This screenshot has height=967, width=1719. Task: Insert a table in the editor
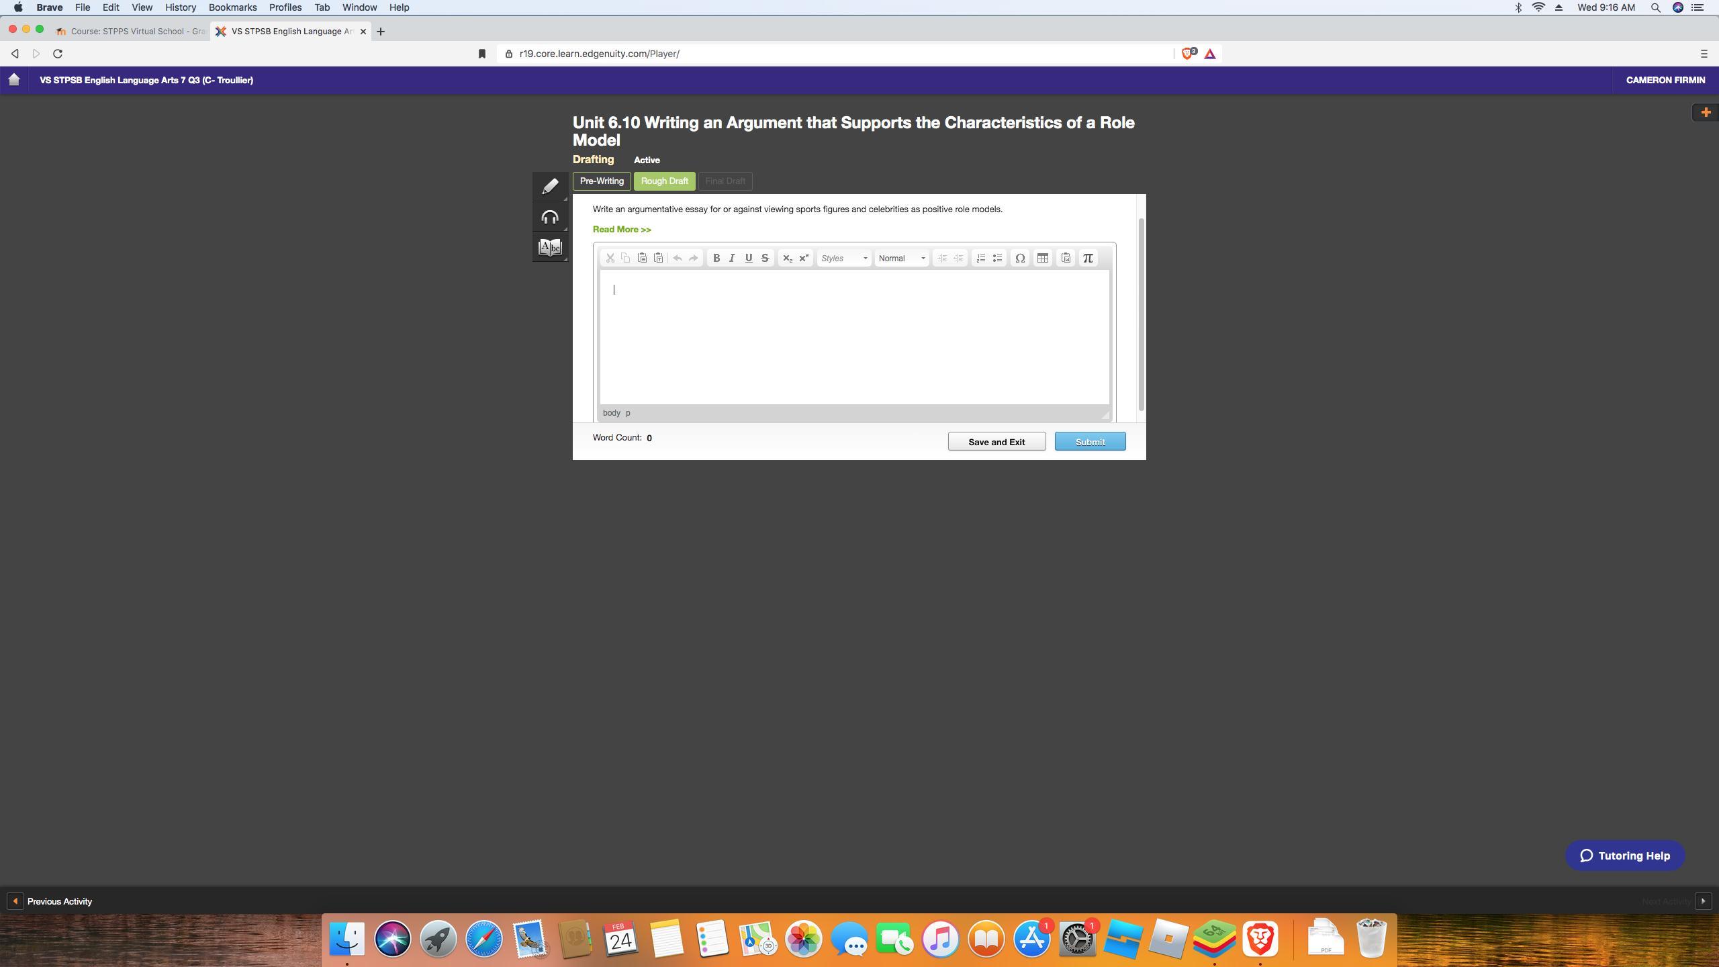pos(1042,258)
